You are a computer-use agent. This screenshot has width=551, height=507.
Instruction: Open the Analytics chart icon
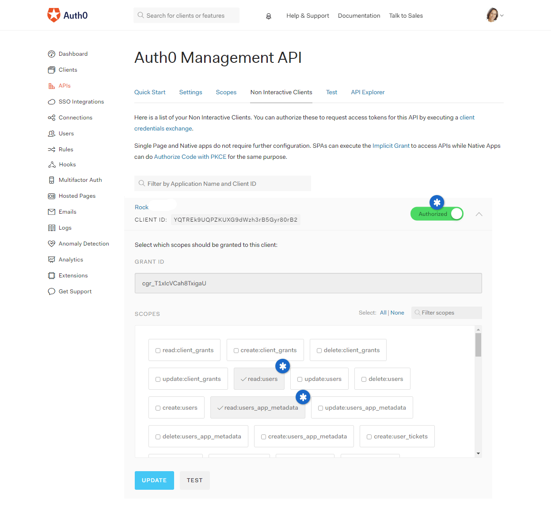pos(52,260)
